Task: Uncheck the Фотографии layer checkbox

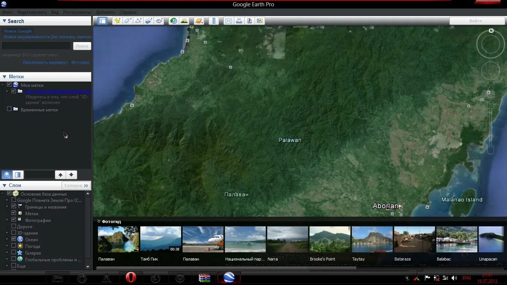Action: click(x=14, y=220)
